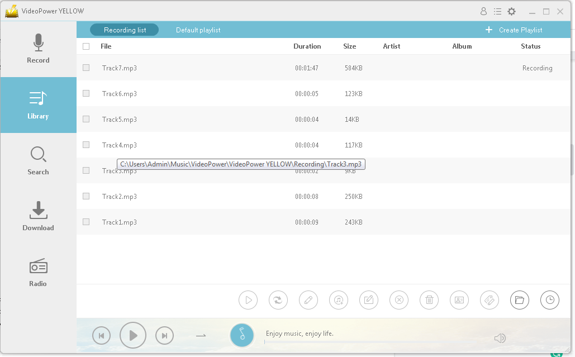This screenshot has width=575, height=357.
Task: Switch to the Default playlist tab
Action: 198,30
